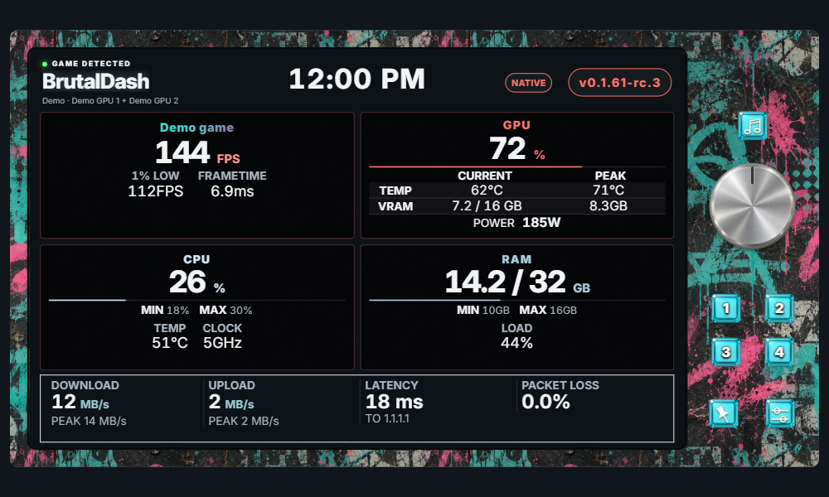829x497 pixels.
Task: Select preset button 2
Action: point(779,308)
